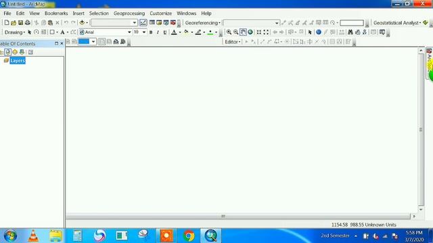This screenshot has width=433, height=243.
Task: Open the Windows menu
Action: pos(187,13)
